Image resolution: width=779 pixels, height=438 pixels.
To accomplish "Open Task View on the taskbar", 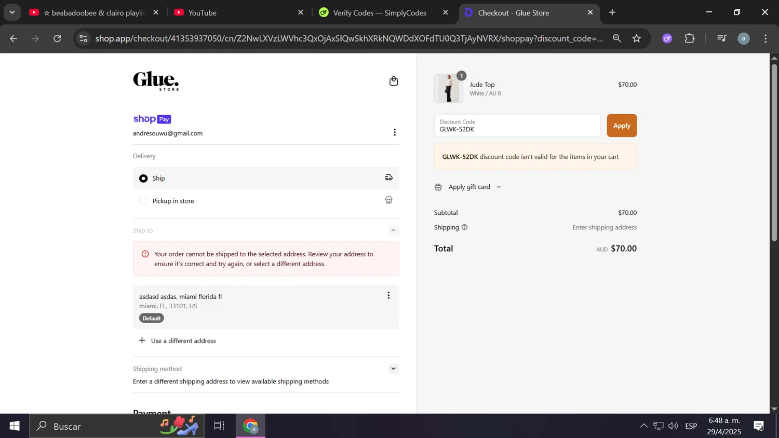I will pyautogui.click(x=219, y=426).
